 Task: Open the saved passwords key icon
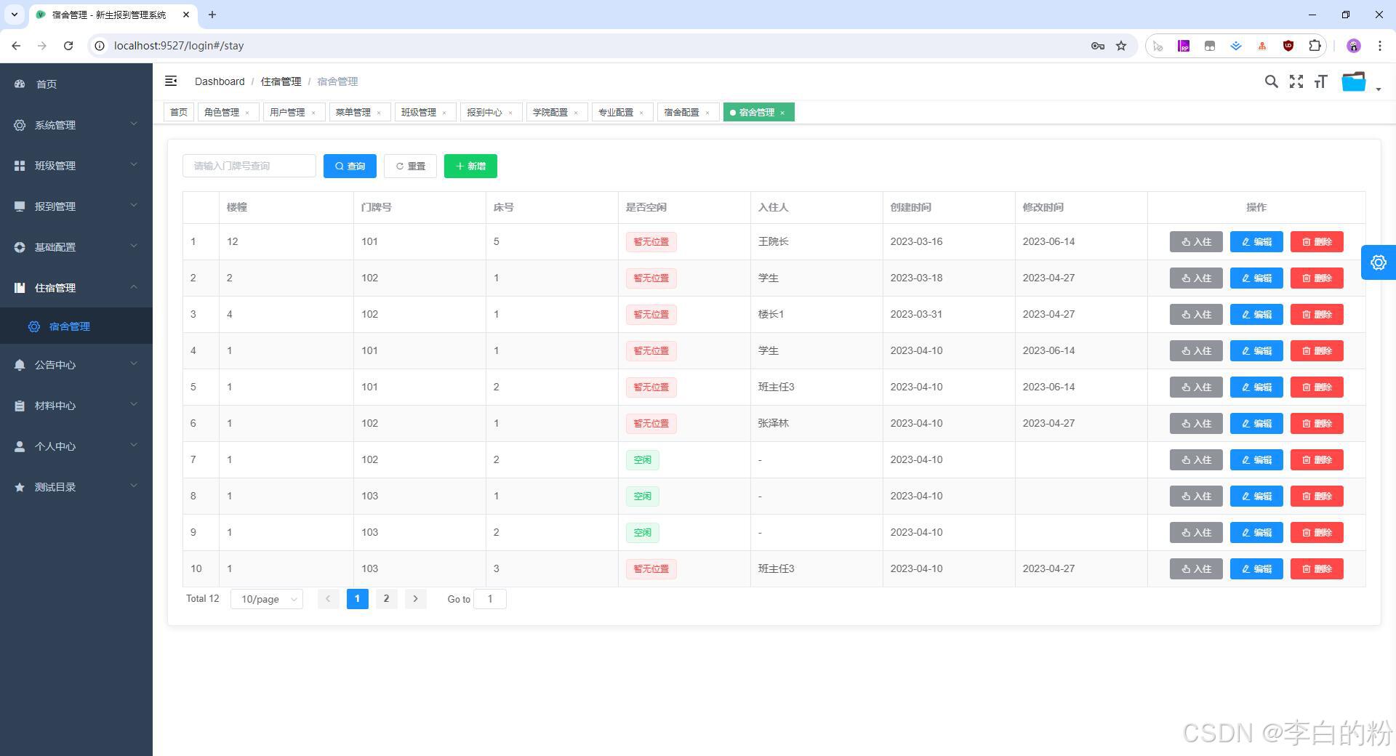1098,46
